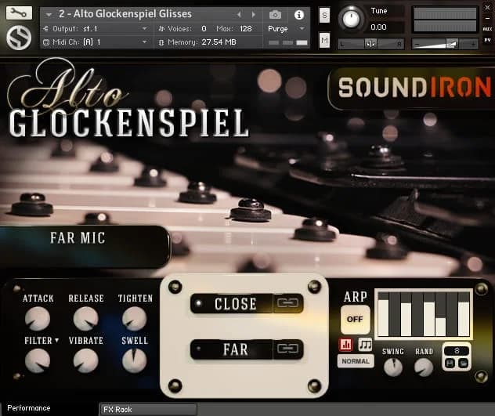Viewport: 495px width, 416px height.
Task: Show the instrument info icon
Action: point(299,15)
